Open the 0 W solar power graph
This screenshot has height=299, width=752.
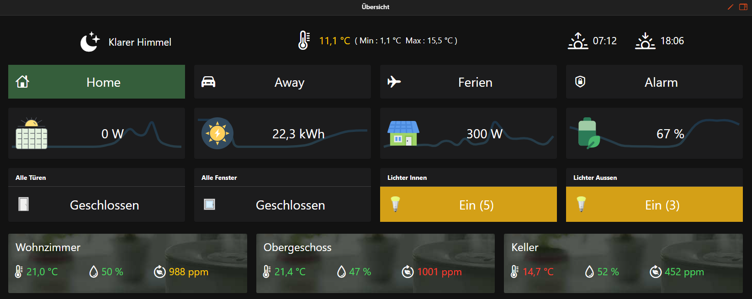(x=96, y=133)
